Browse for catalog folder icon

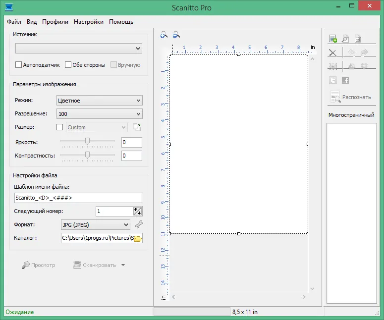tap(138, 238)
